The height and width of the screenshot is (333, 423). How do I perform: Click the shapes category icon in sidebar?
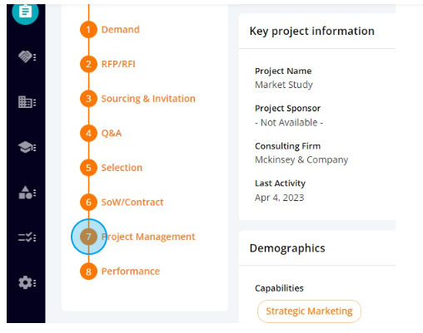click(x=27, y=193)
